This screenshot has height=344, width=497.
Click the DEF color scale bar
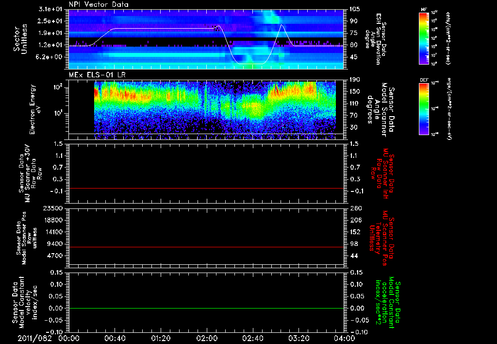tap(424, 109)
